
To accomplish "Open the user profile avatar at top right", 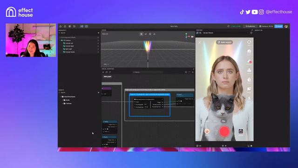I will 286,26.
